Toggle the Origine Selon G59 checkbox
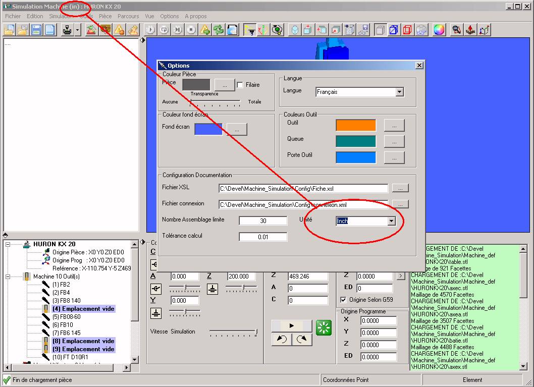534x387 pixels. tap(343, 300)
